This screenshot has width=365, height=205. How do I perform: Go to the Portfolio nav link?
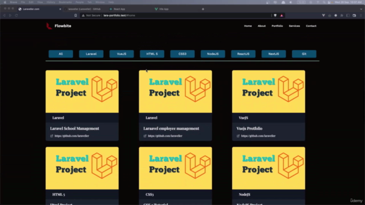tap(277, 26)
